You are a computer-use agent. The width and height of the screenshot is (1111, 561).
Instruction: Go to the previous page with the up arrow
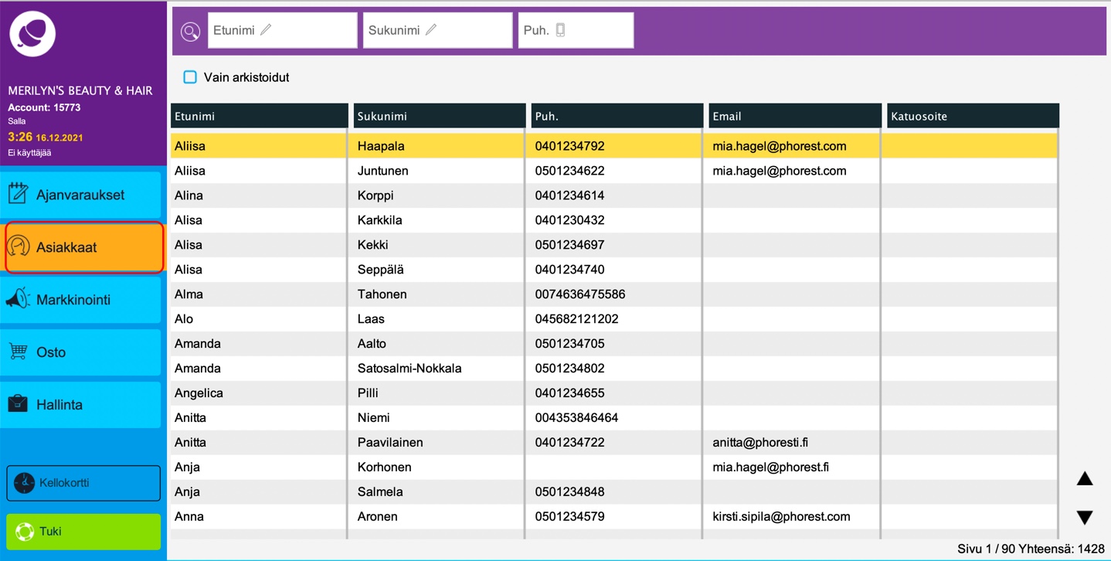[1085, 479]
